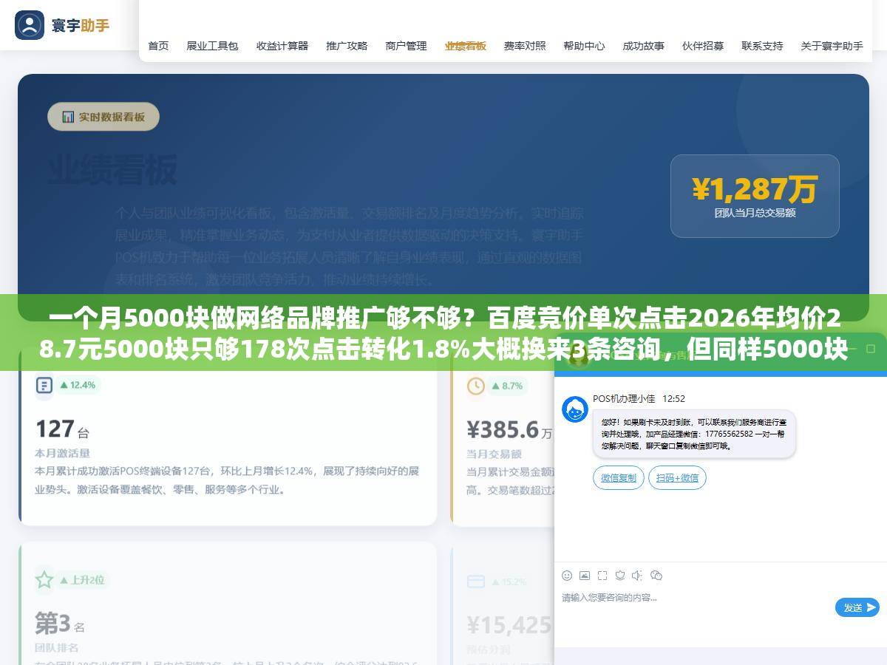Open 帮助中心 nav item

click(584, 46)
